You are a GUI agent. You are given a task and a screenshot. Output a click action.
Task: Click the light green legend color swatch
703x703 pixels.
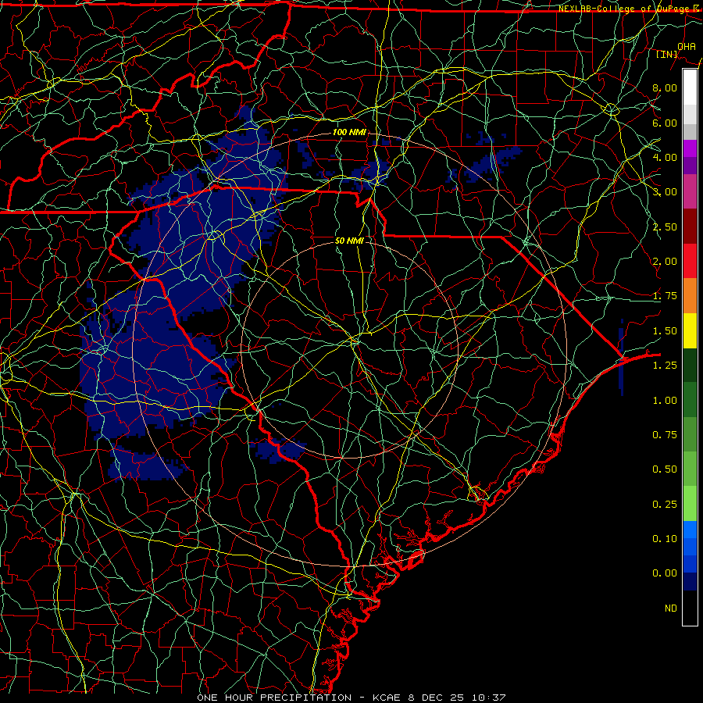click(690, 504)
